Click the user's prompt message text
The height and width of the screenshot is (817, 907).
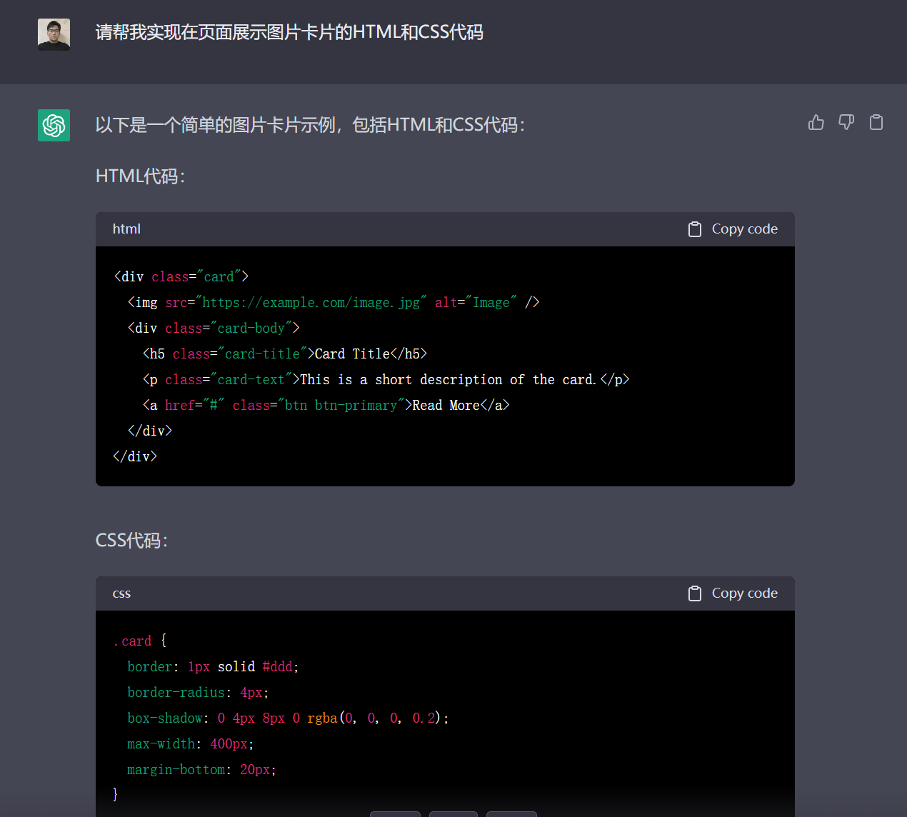289,33
